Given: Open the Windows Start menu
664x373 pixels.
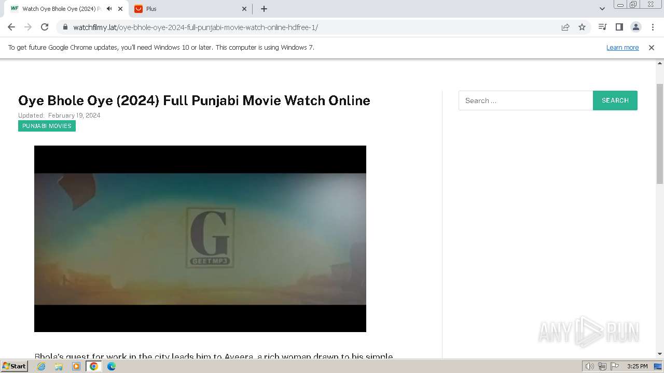Looking at the screenshot, I should tap(14, 366).
